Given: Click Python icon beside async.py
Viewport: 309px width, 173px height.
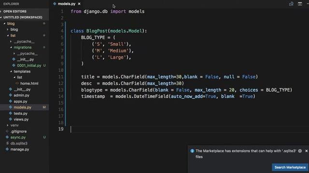Looking at the screenshot, I should pos(7,137).
